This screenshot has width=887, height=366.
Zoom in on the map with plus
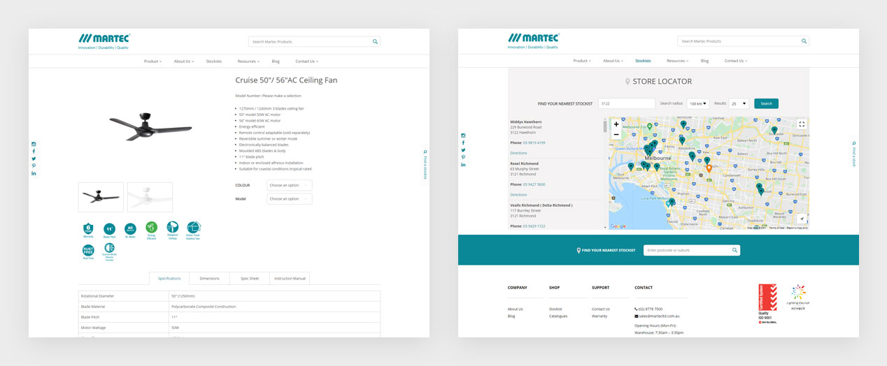[616, 124]
